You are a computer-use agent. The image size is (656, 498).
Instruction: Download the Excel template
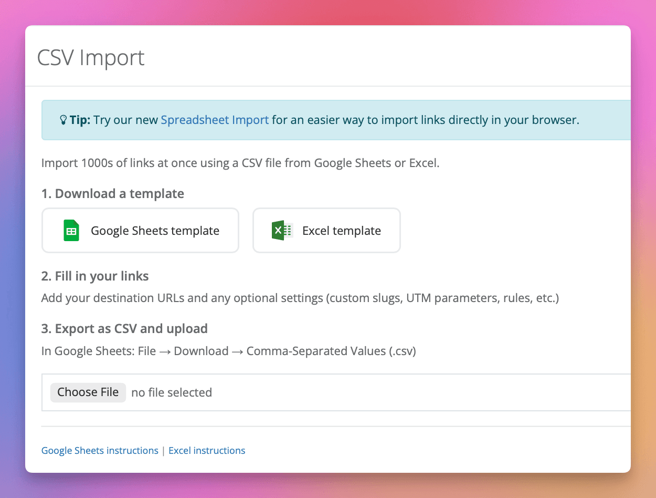point(326,230)
